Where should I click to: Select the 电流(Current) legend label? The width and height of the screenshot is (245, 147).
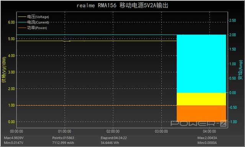(38, 22)
